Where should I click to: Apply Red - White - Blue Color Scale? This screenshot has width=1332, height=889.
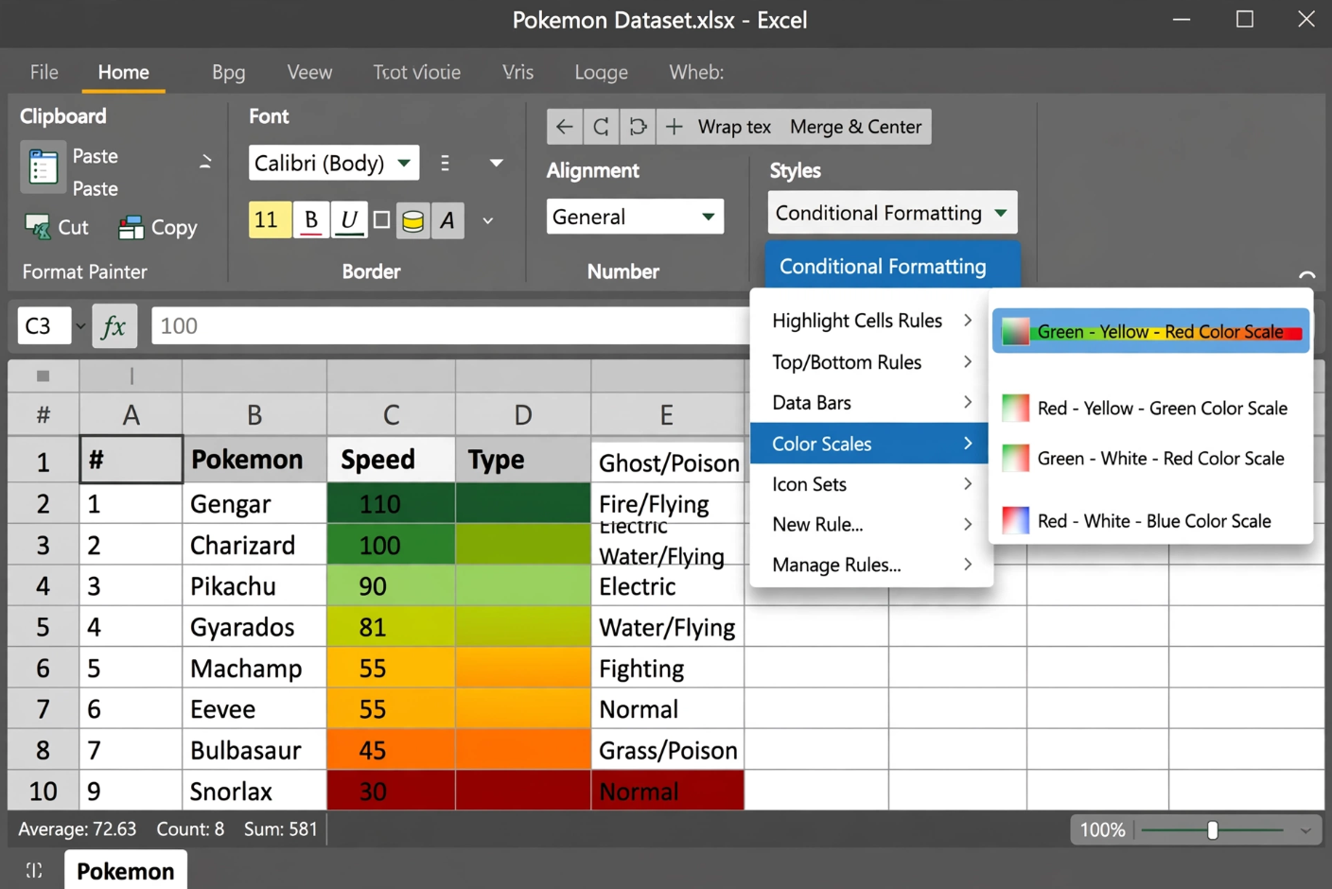coord(1150,520)
